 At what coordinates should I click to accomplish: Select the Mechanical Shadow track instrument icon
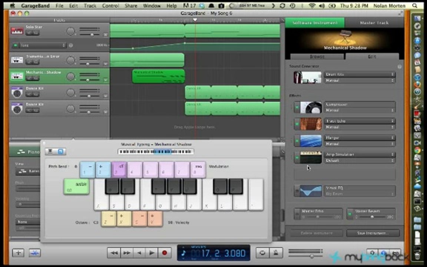click(17, 76)
